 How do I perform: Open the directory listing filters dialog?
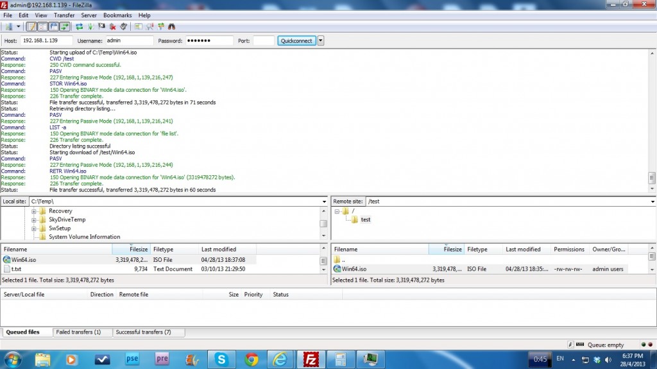(139, 26)
